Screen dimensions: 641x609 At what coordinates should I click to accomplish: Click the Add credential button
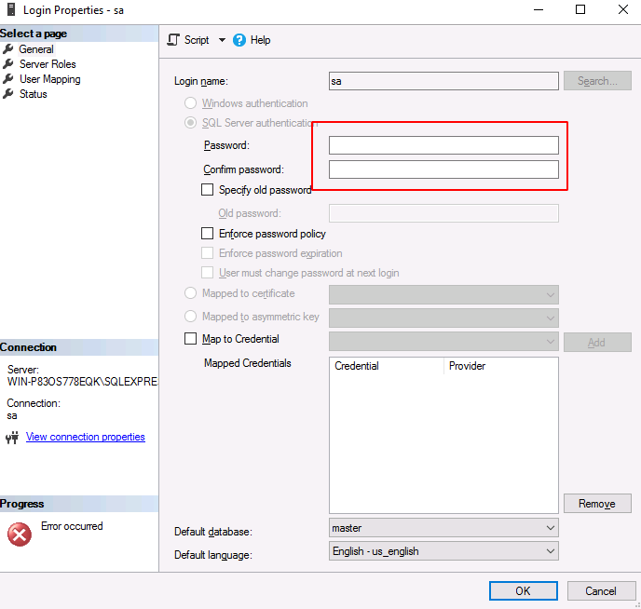[x=597, y=343]
